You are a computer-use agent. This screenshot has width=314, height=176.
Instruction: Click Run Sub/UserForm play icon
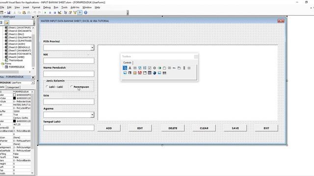click(45, 13)
